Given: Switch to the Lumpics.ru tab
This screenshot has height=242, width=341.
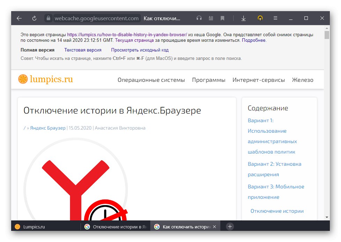Looking at the screenshot, I should [x=46, y=227].
